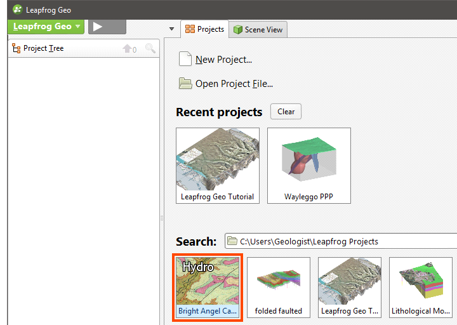Viewport: 457px width, 325px height.
Task: Open Leapfrog Geo Tutorial recent project thumbnail
Action: click(x=218, y=166)
